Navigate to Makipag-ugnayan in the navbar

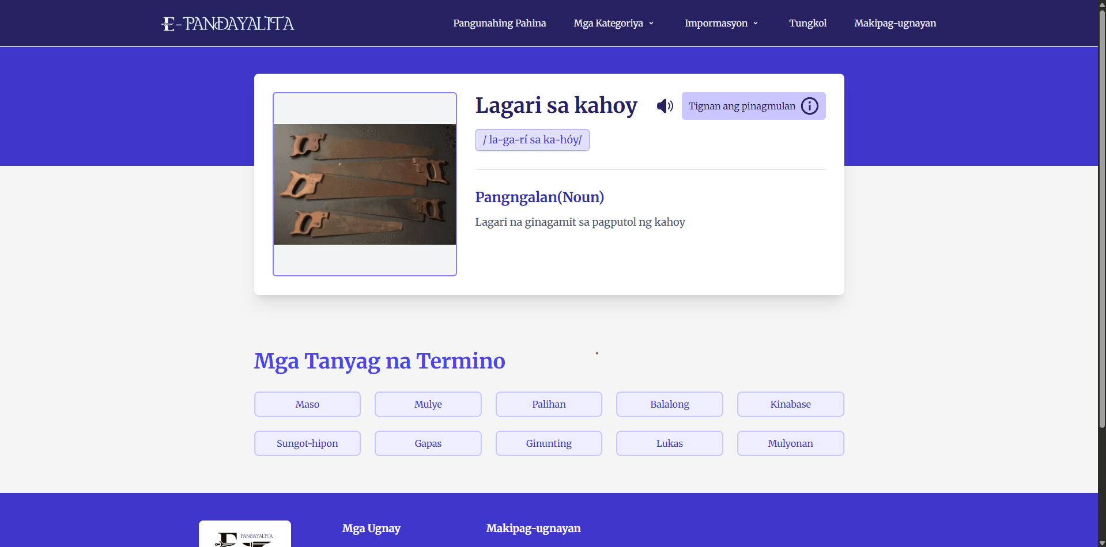click(x=894, y=23)
